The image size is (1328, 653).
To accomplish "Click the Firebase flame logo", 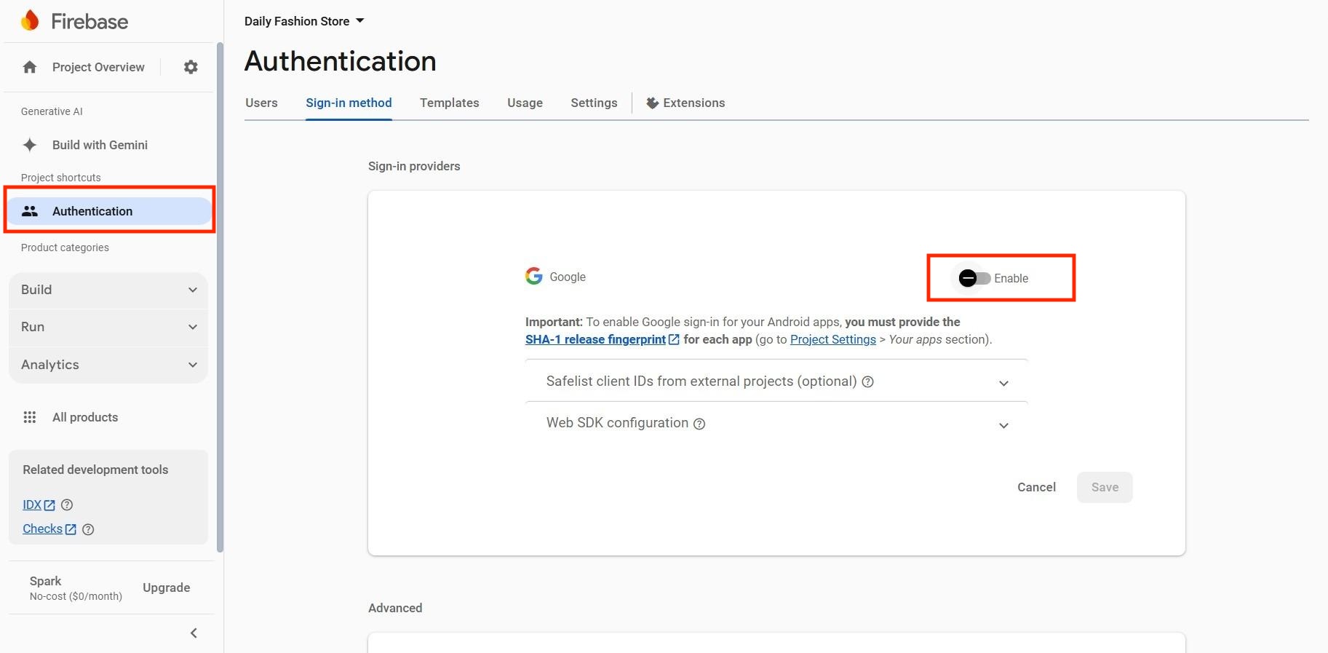I will 30,20.
